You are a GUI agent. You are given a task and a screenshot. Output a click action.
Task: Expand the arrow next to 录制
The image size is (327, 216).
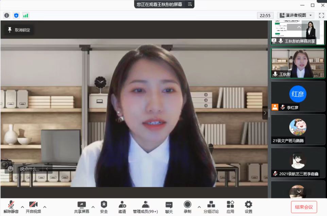click(199, 207)
